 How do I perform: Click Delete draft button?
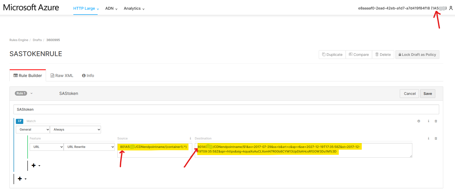pos(383,55)
